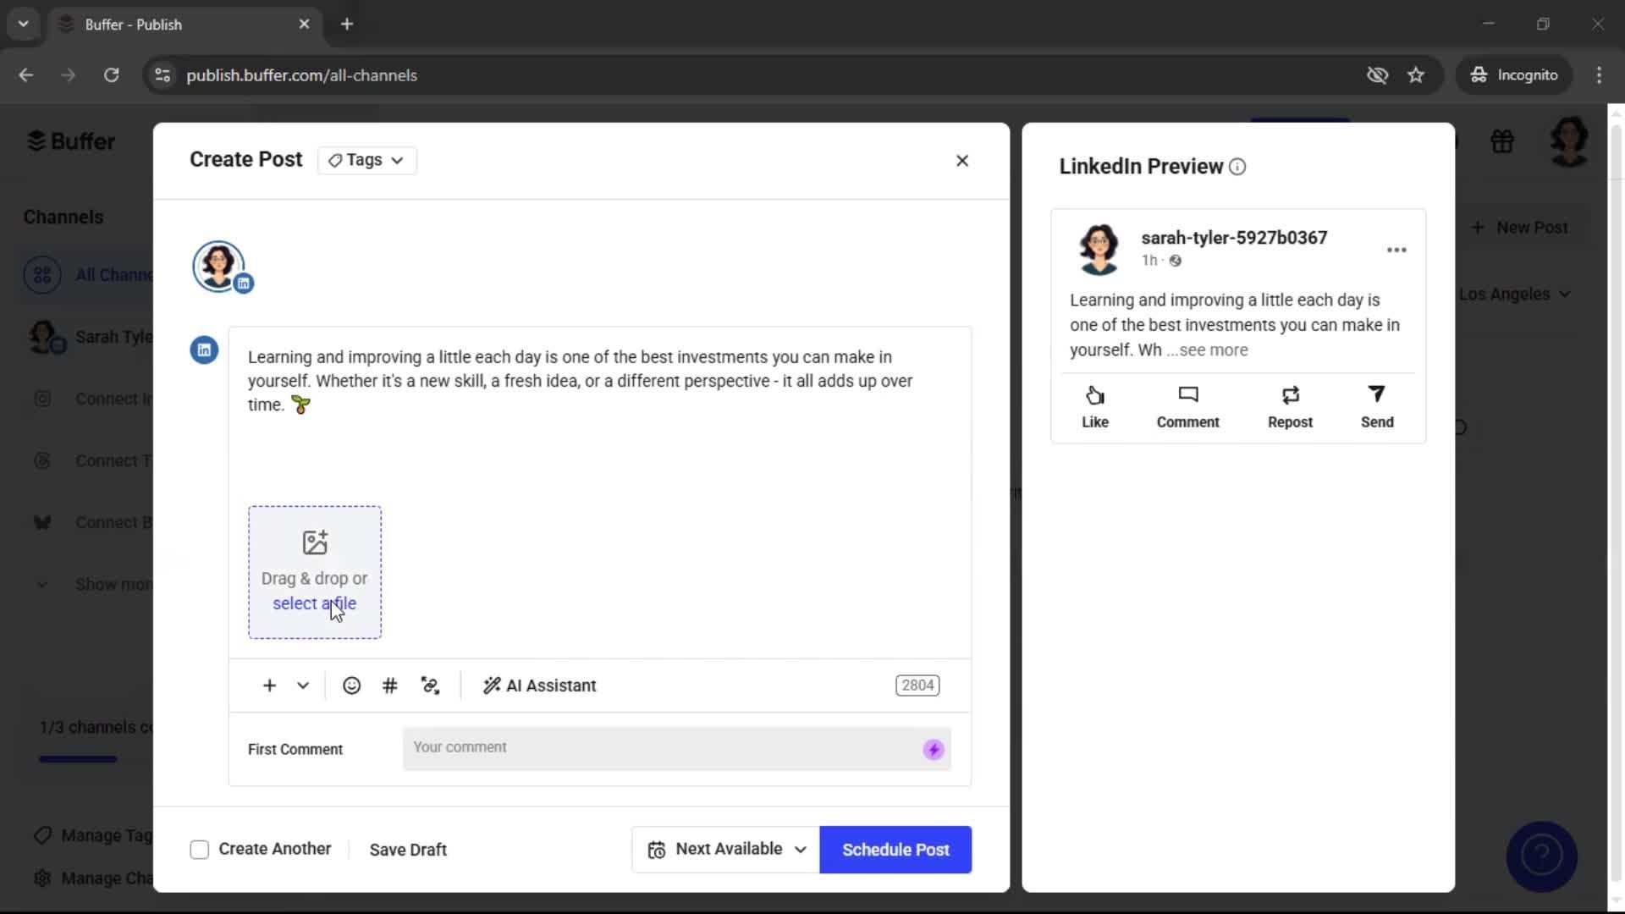The height and width of the screenshot is (914, 1625).
Task: Click the select a file link
Action: click(314, 603)
